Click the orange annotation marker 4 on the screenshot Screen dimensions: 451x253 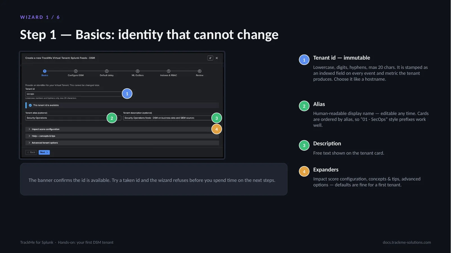point(216,129)
